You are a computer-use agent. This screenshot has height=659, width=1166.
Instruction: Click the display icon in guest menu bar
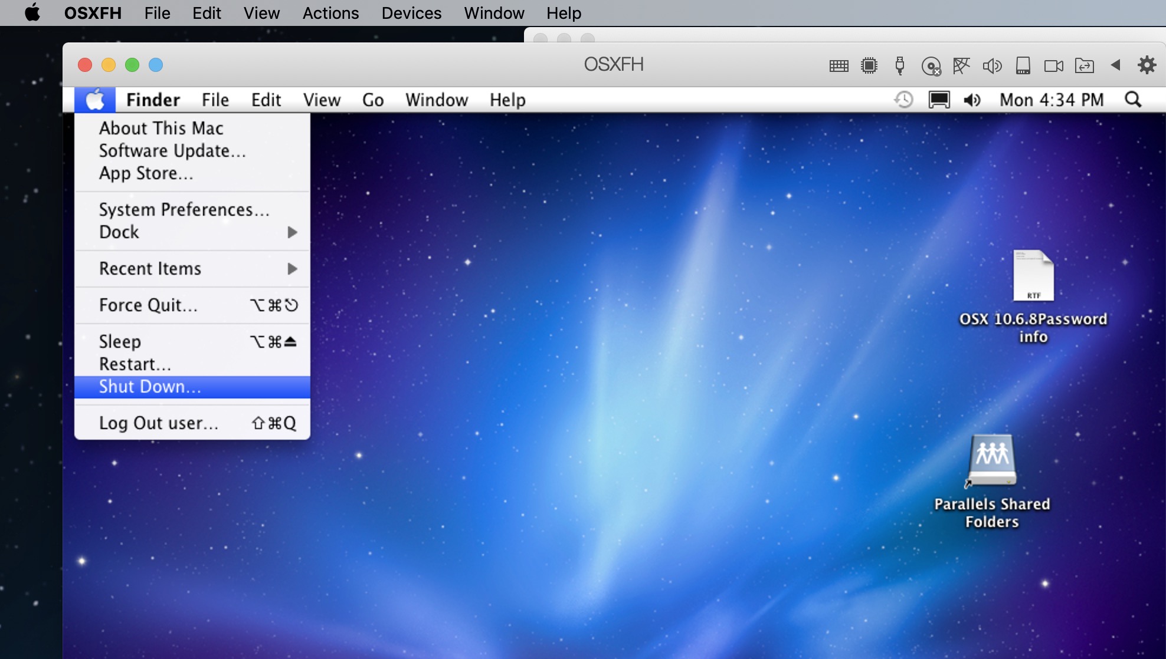939,100
